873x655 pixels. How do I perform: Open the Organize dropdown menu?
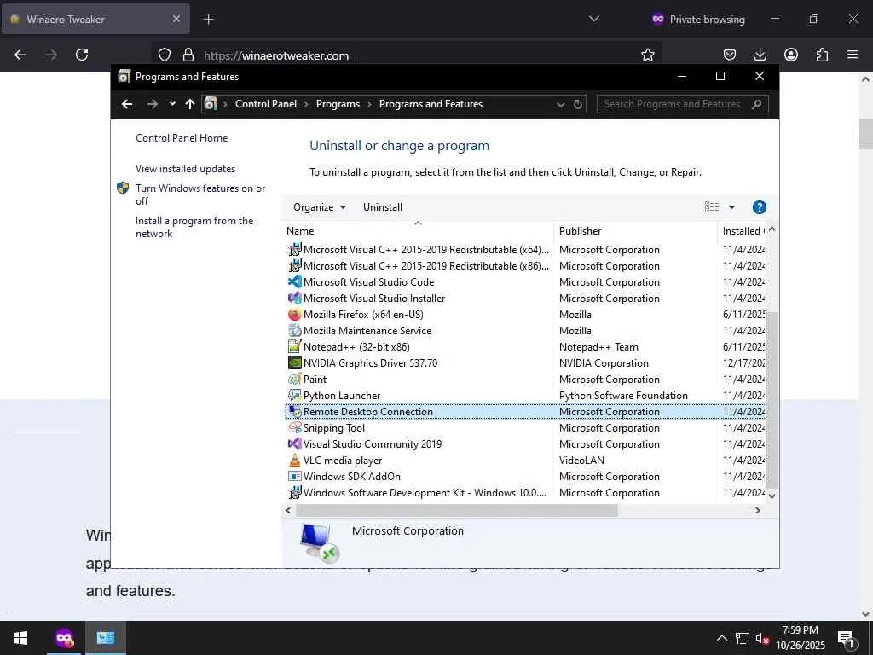pos(320,207)
